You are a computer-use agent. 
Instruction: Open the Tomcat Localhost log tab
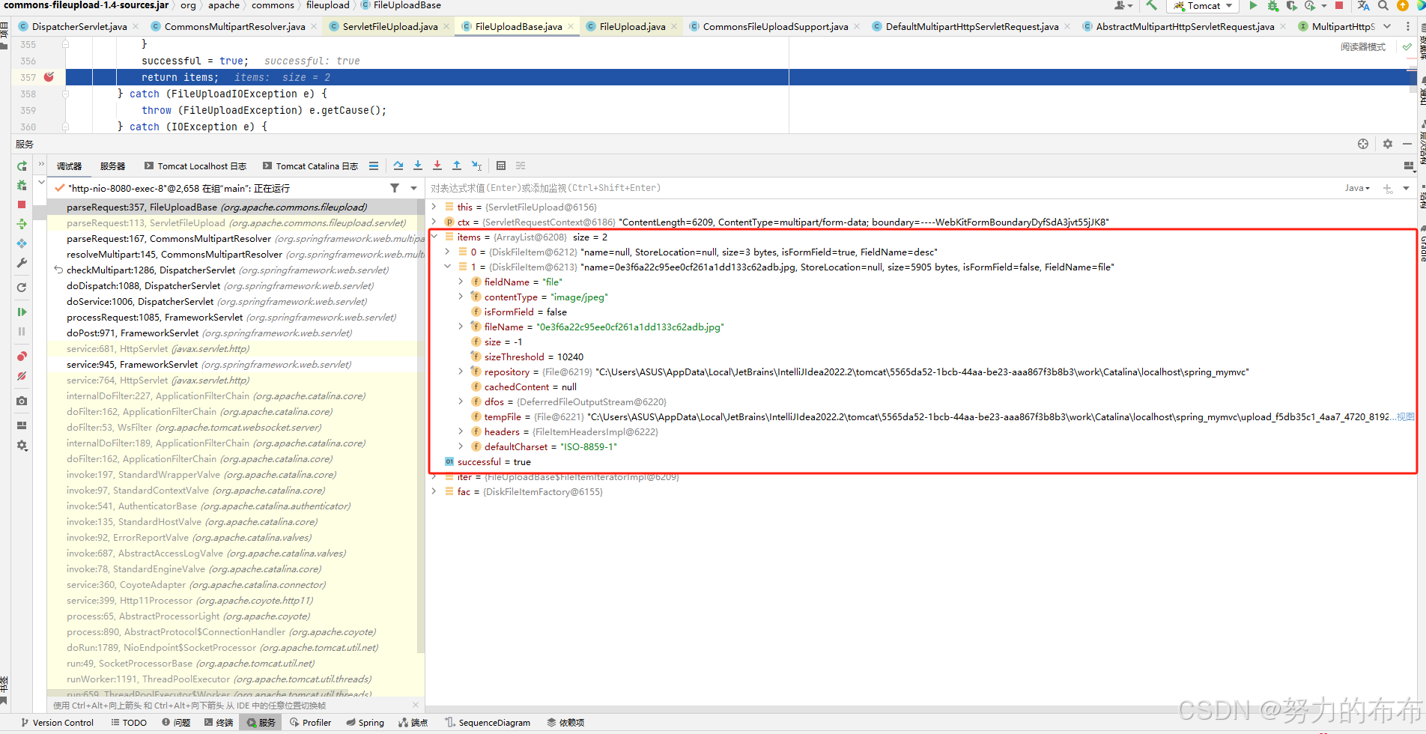pos(195,166)
